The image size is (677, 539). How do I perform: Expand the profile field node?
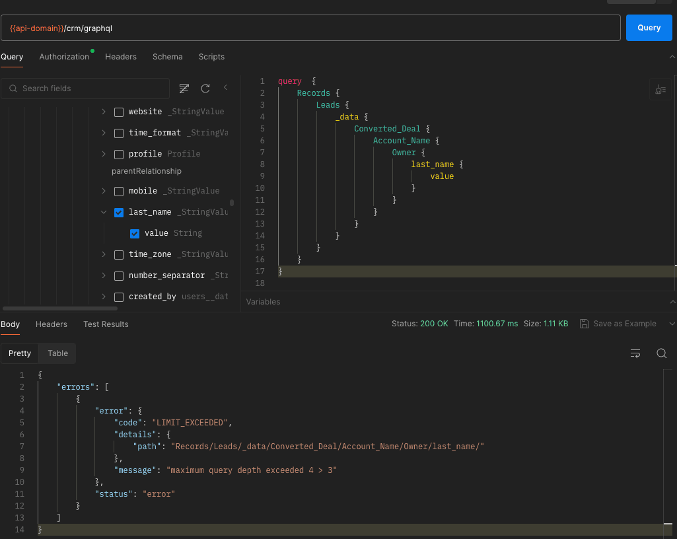click(104, 154)
